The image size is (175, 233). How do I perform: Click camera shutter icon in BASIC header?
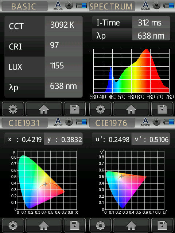point(69,5)
